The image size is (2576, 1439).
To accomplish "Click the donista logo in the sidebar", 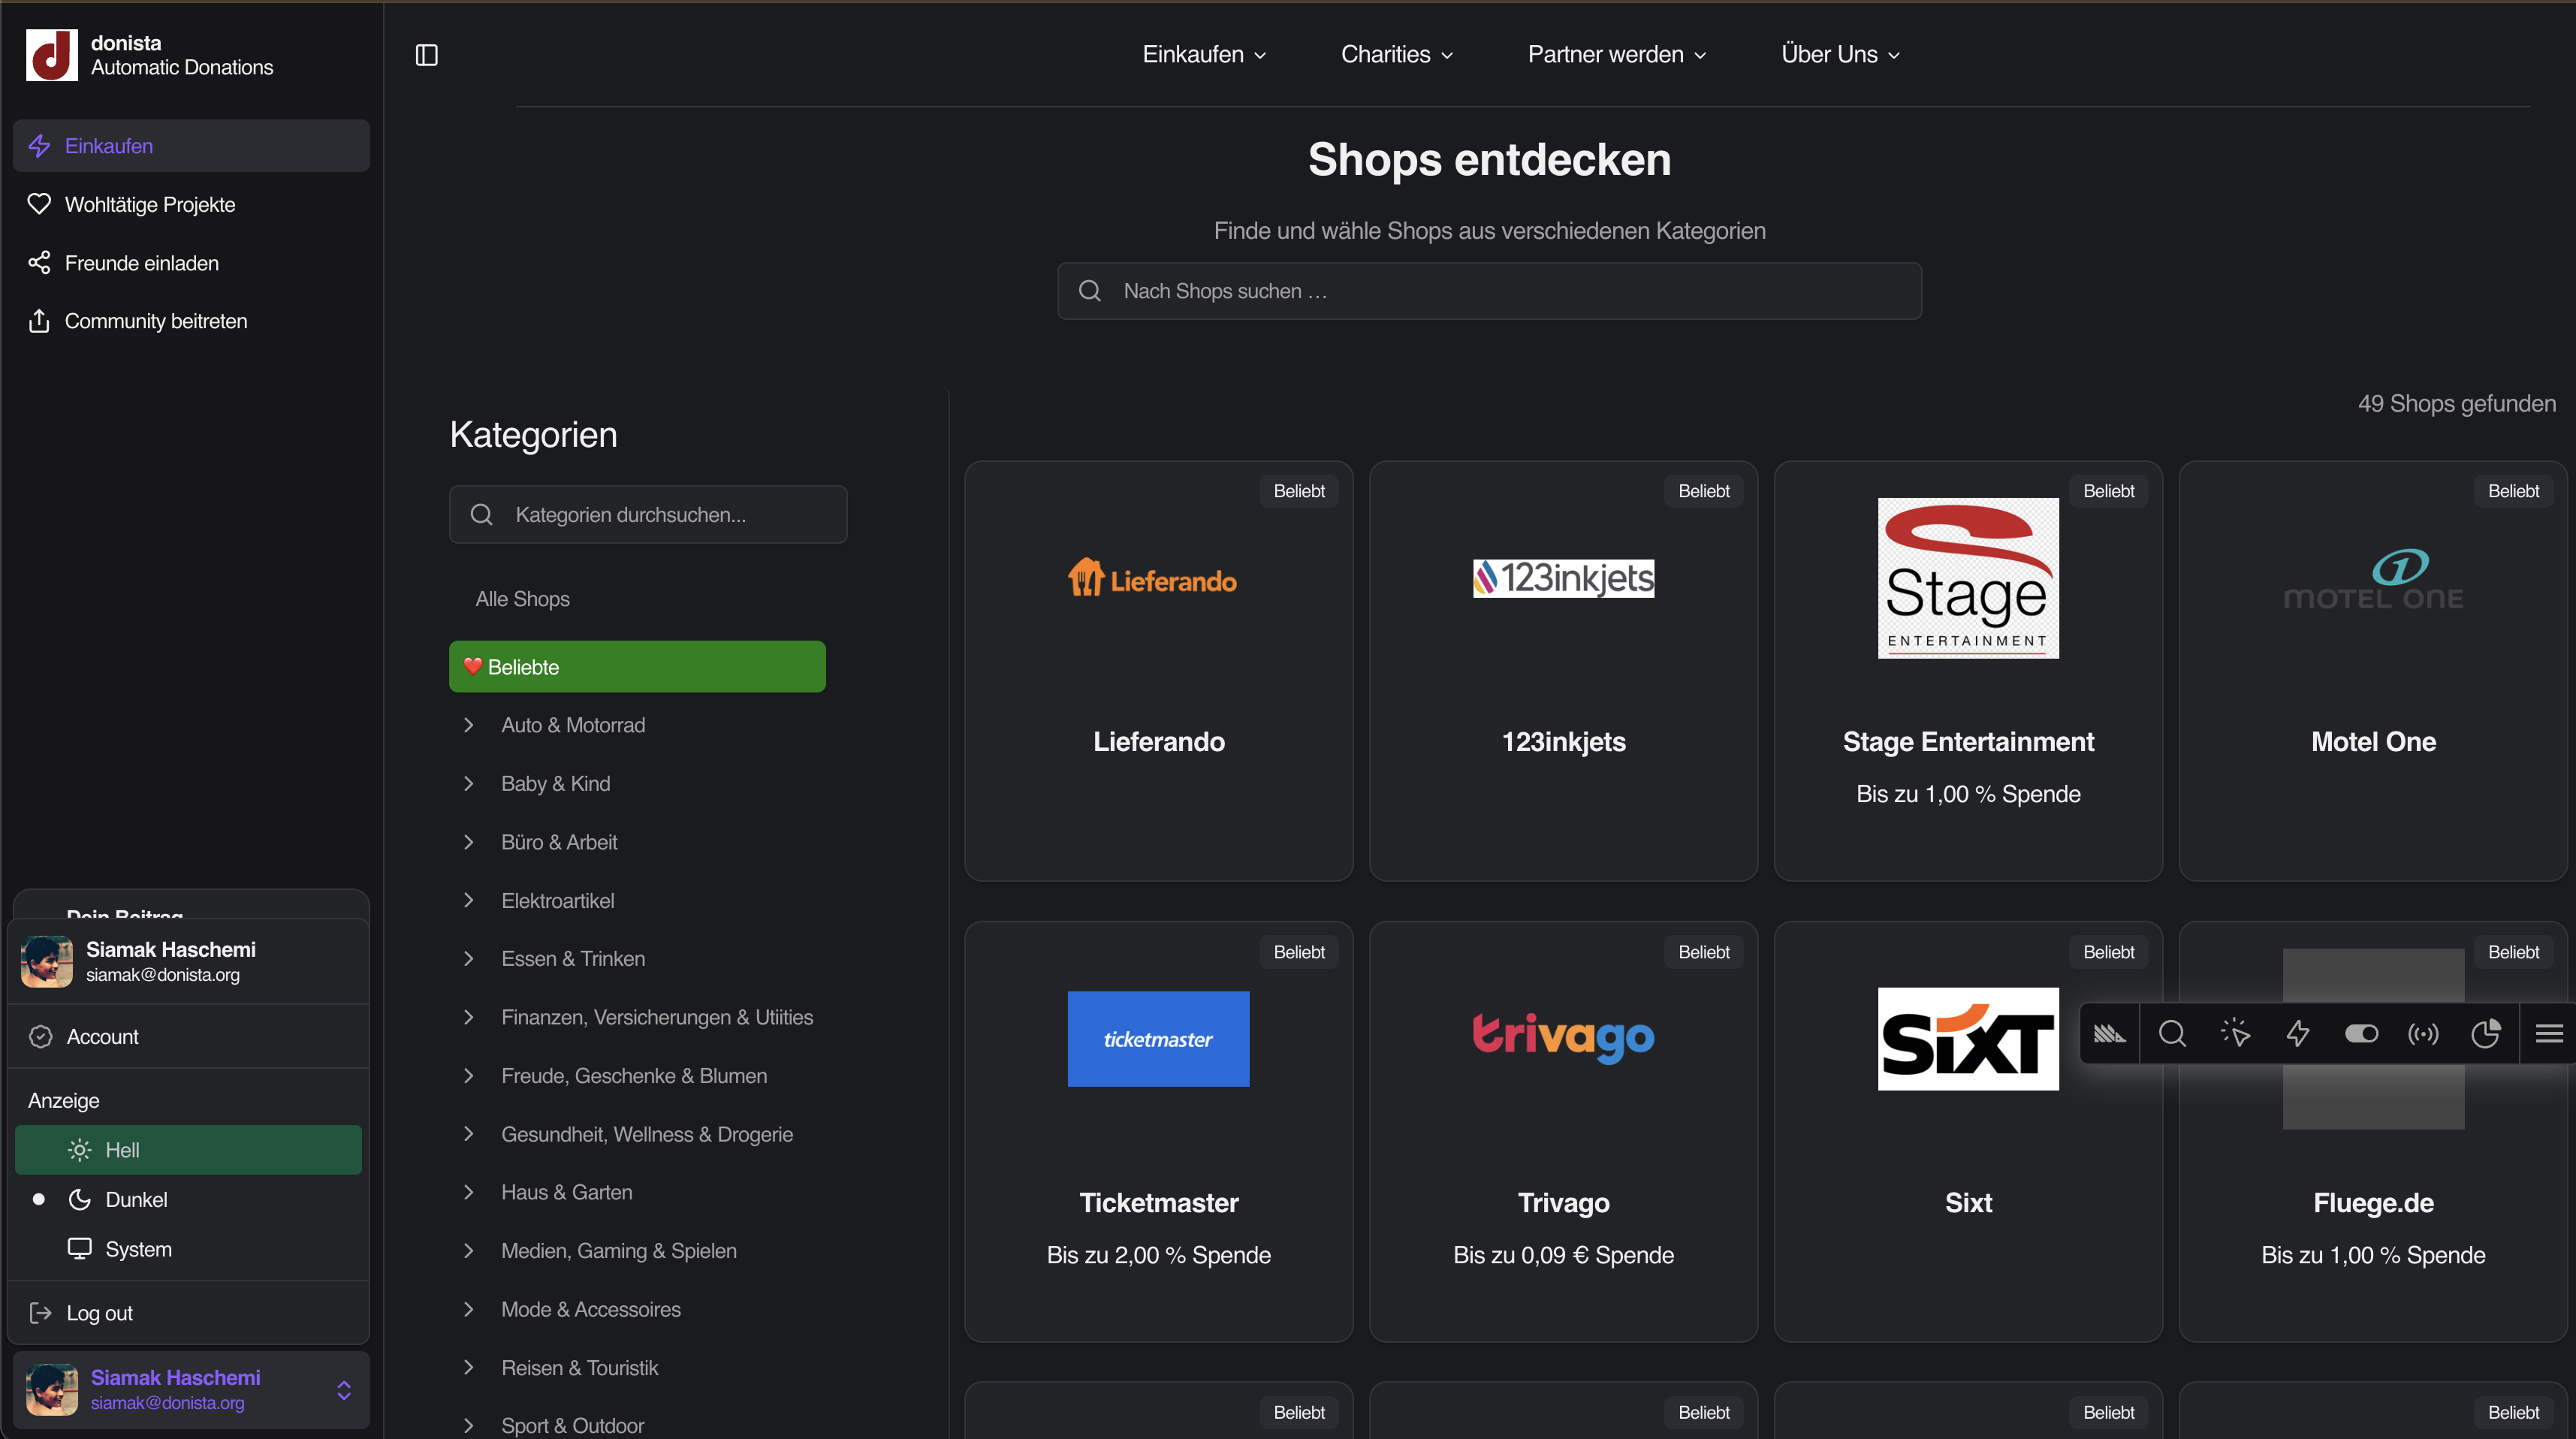I will [51, 55].
